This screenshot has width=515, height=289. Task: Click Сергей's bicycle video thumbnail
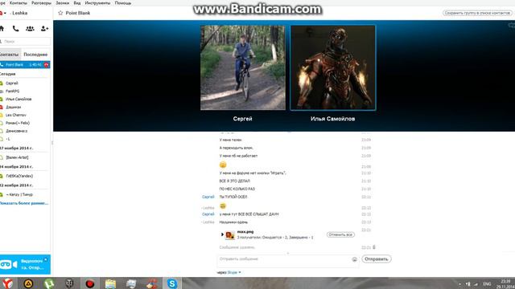coord(243,67)
